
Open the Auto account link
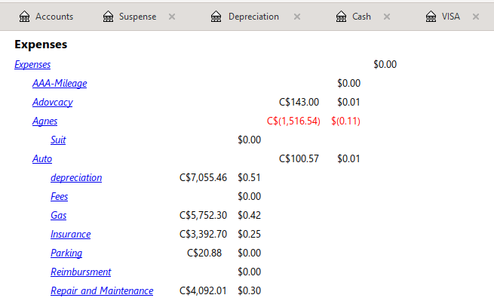(x=42, y=159)
